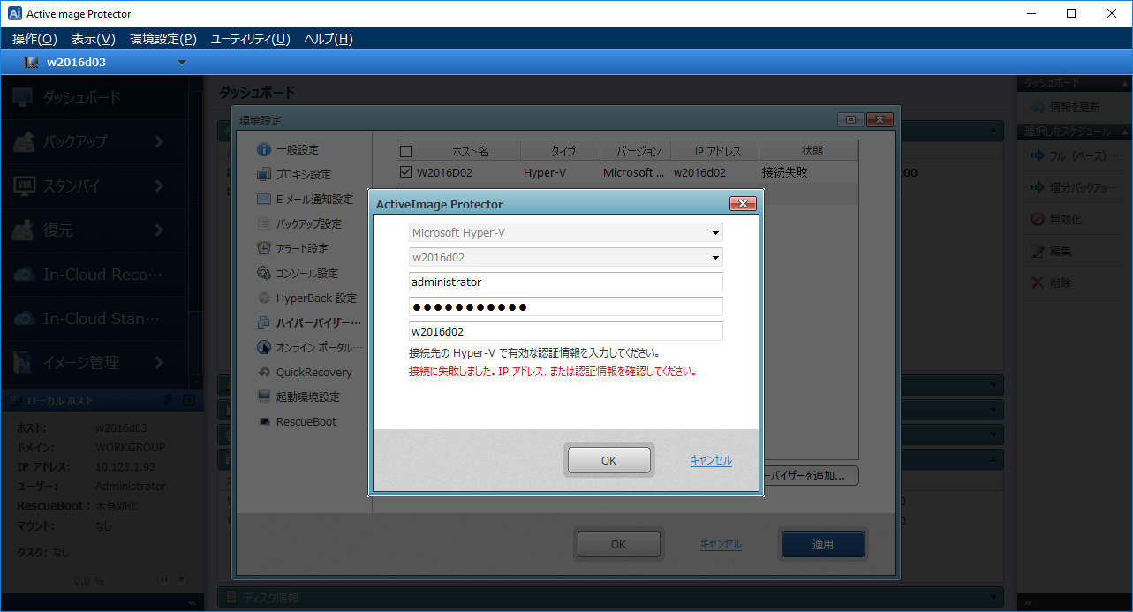
Task: Click キャンセル link in 環境設定 window
Action: [721, 544]
